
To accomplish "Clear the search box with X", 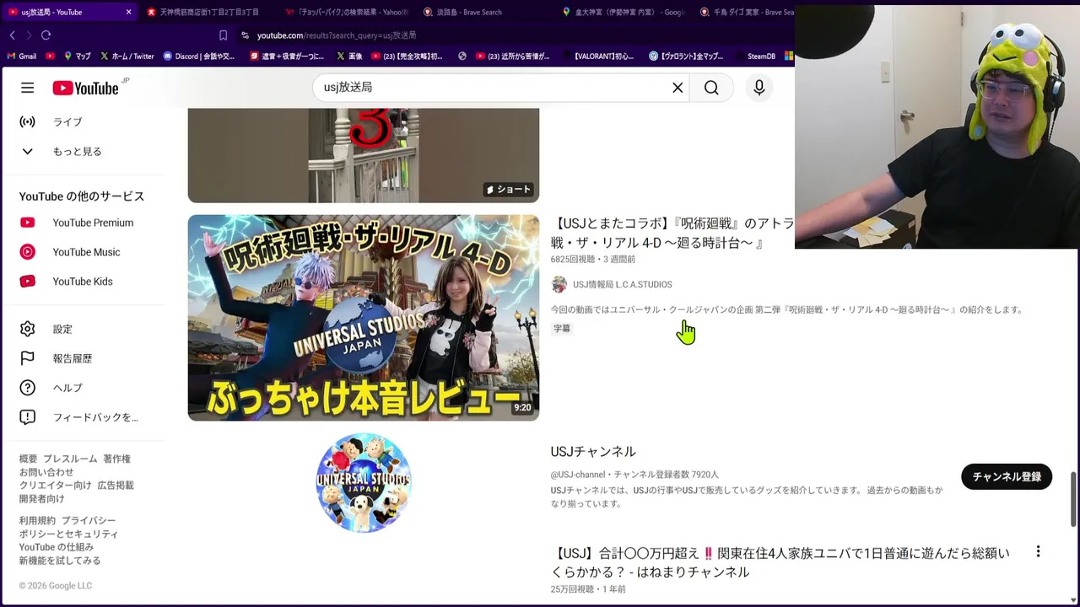I will [678, 88].
